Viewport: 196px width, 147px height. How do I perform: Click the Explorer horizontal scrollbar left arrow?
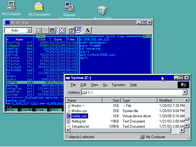(x=68, y=130)
